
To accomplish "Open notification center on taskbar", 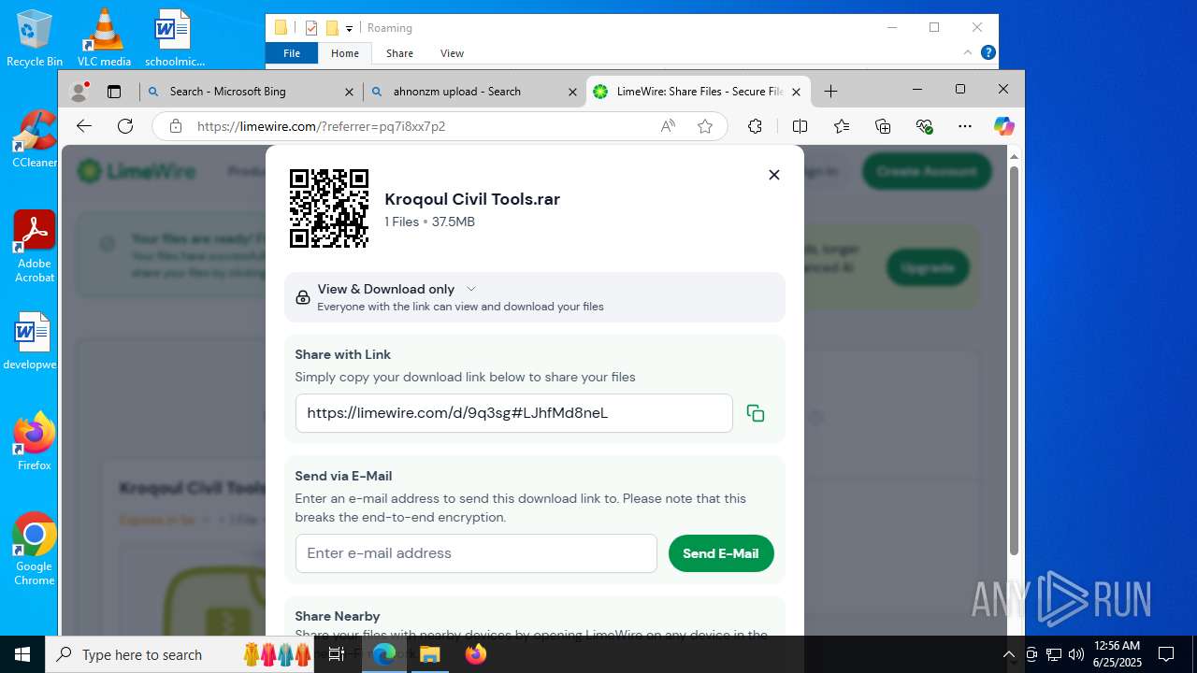I will (1166, 654).
